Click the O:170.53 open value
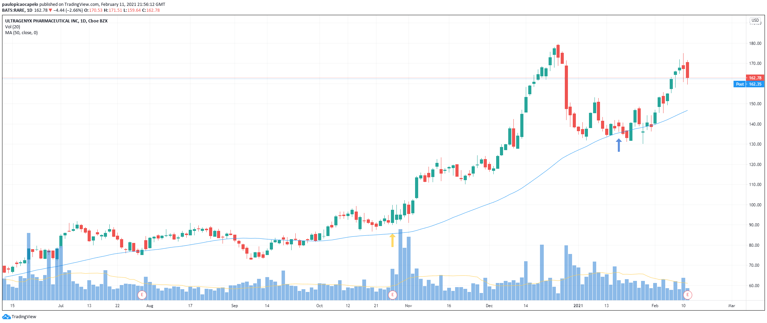Screen dimensions: 767x323 click(93, 10)
